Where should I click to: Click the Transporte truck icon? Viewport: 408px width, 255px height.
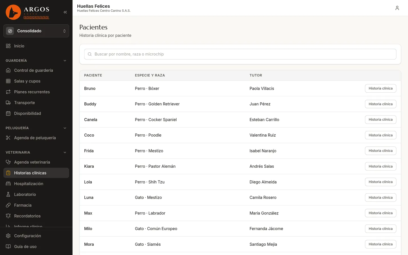pos(8,103)
